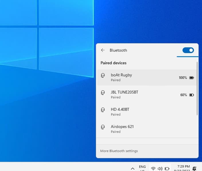Expand the hidden icons chevron in taskbar

click(132, 168)
